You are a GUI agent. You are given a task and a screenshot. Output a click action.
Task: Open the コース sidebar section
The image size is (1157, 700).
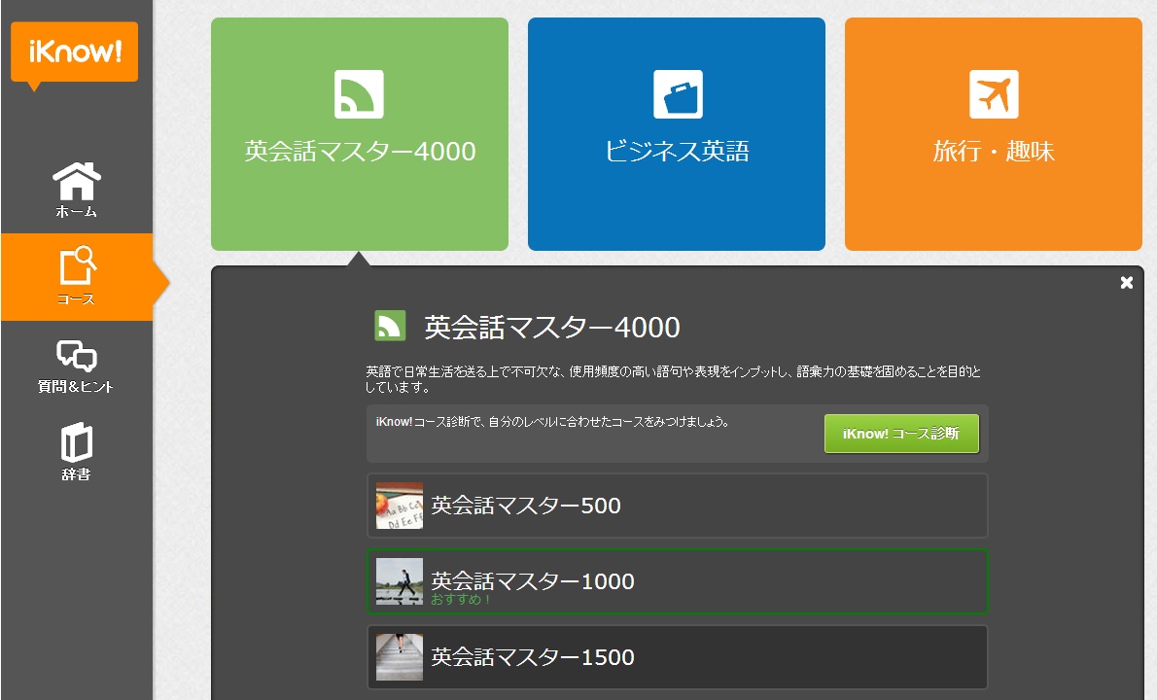(x=76, y=277)
